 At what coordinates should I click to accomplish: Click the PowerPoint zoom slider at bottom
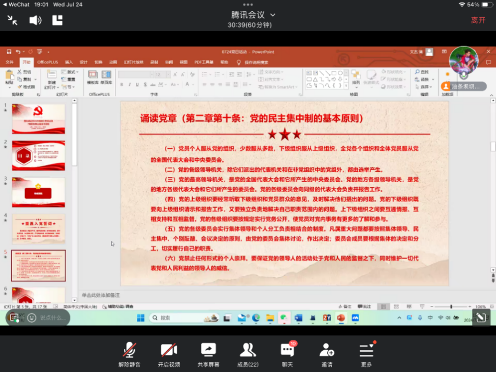click(x=451, y=306)
